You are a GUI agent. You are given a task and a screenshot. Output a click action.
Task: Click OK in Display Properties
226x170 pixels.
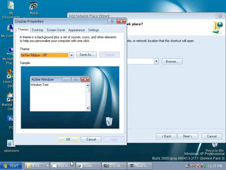click(x=68, y=139)
